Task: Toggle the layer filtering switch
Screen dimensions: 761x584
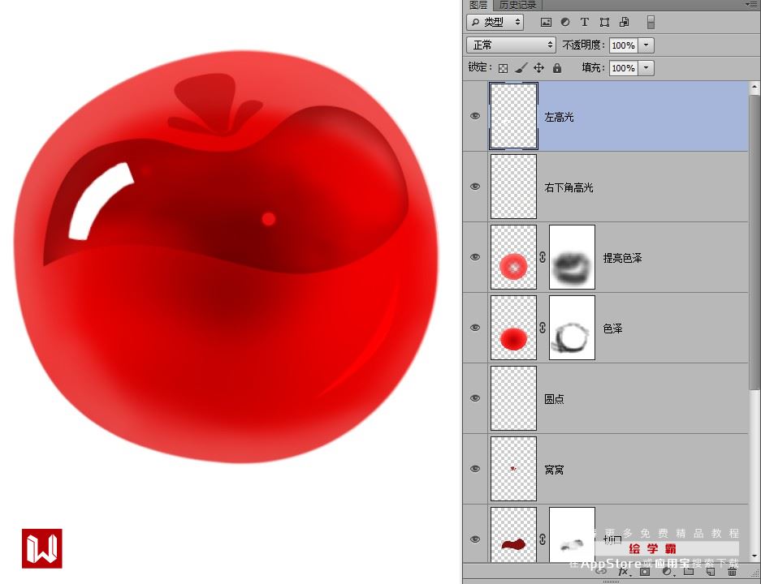Action: 651,22
